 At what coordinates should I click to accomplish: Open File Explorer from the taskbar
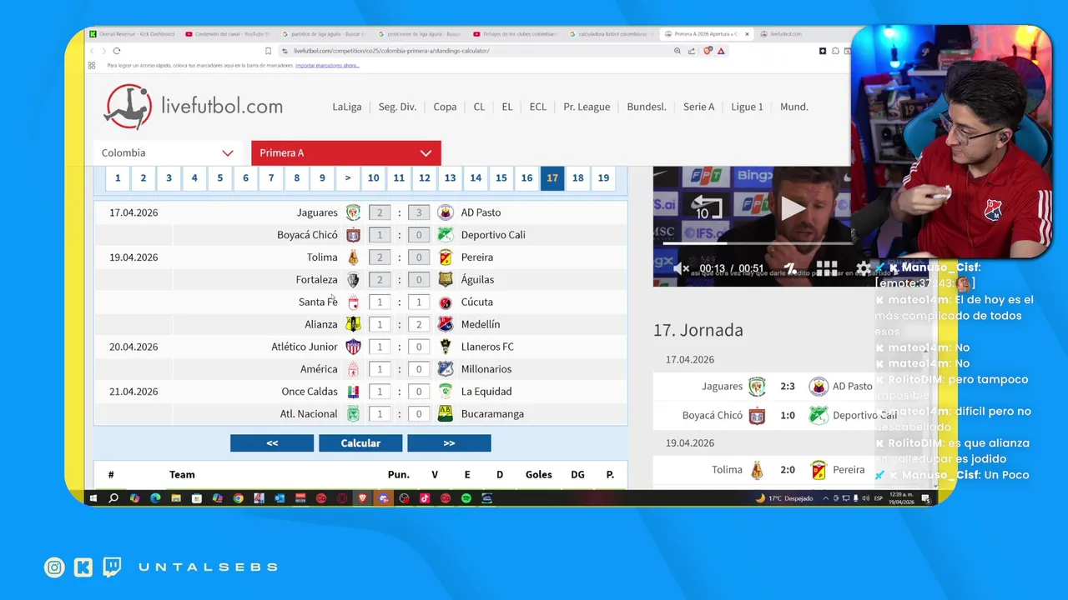click(x=176, y=498)
